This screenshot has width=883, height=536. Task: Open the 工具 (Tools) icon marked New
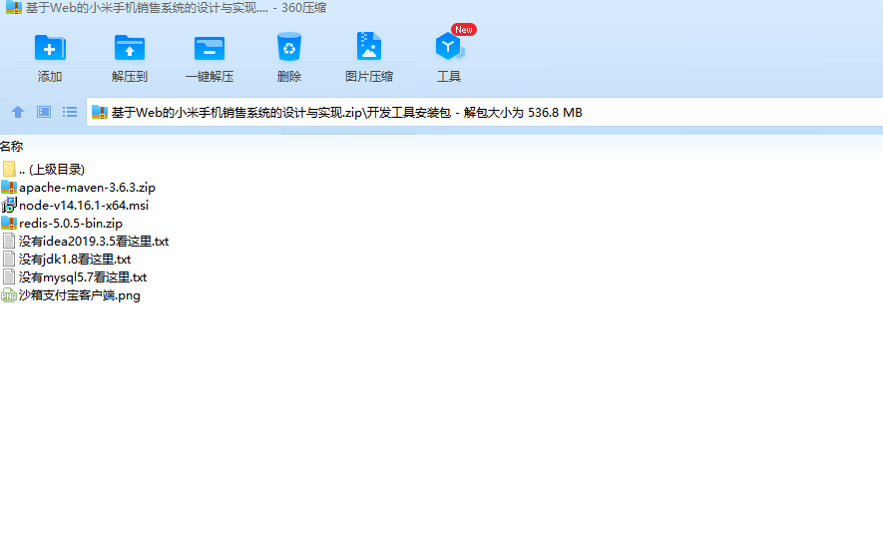tap(449, 46)
